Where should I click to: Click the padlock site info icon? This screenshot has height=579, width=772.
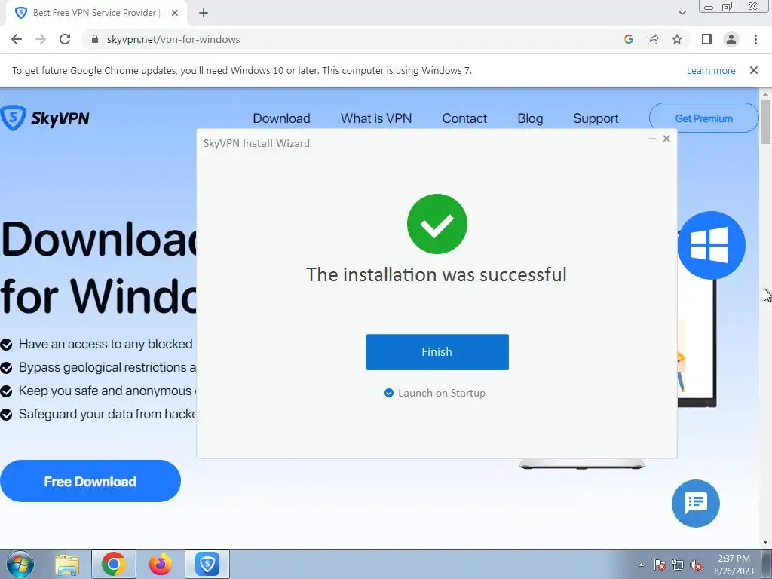pos(94,39)
